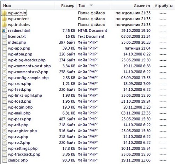The height and width of the screenshot is (164, 175).
Task: Click the 03.11.2008 23:35 modified date
Action: (x=136, y=113)
